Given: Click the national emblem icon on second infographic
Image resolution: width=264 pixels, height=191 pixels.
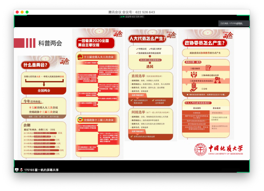Looking at the screenshot, I should pyautogui.click(x=79, y=57).
